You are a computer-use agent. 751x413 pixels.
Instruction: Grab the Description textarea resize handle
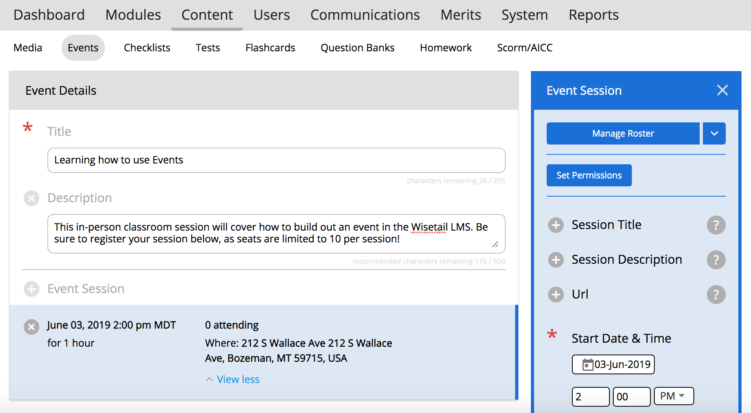tap(495, 244)
